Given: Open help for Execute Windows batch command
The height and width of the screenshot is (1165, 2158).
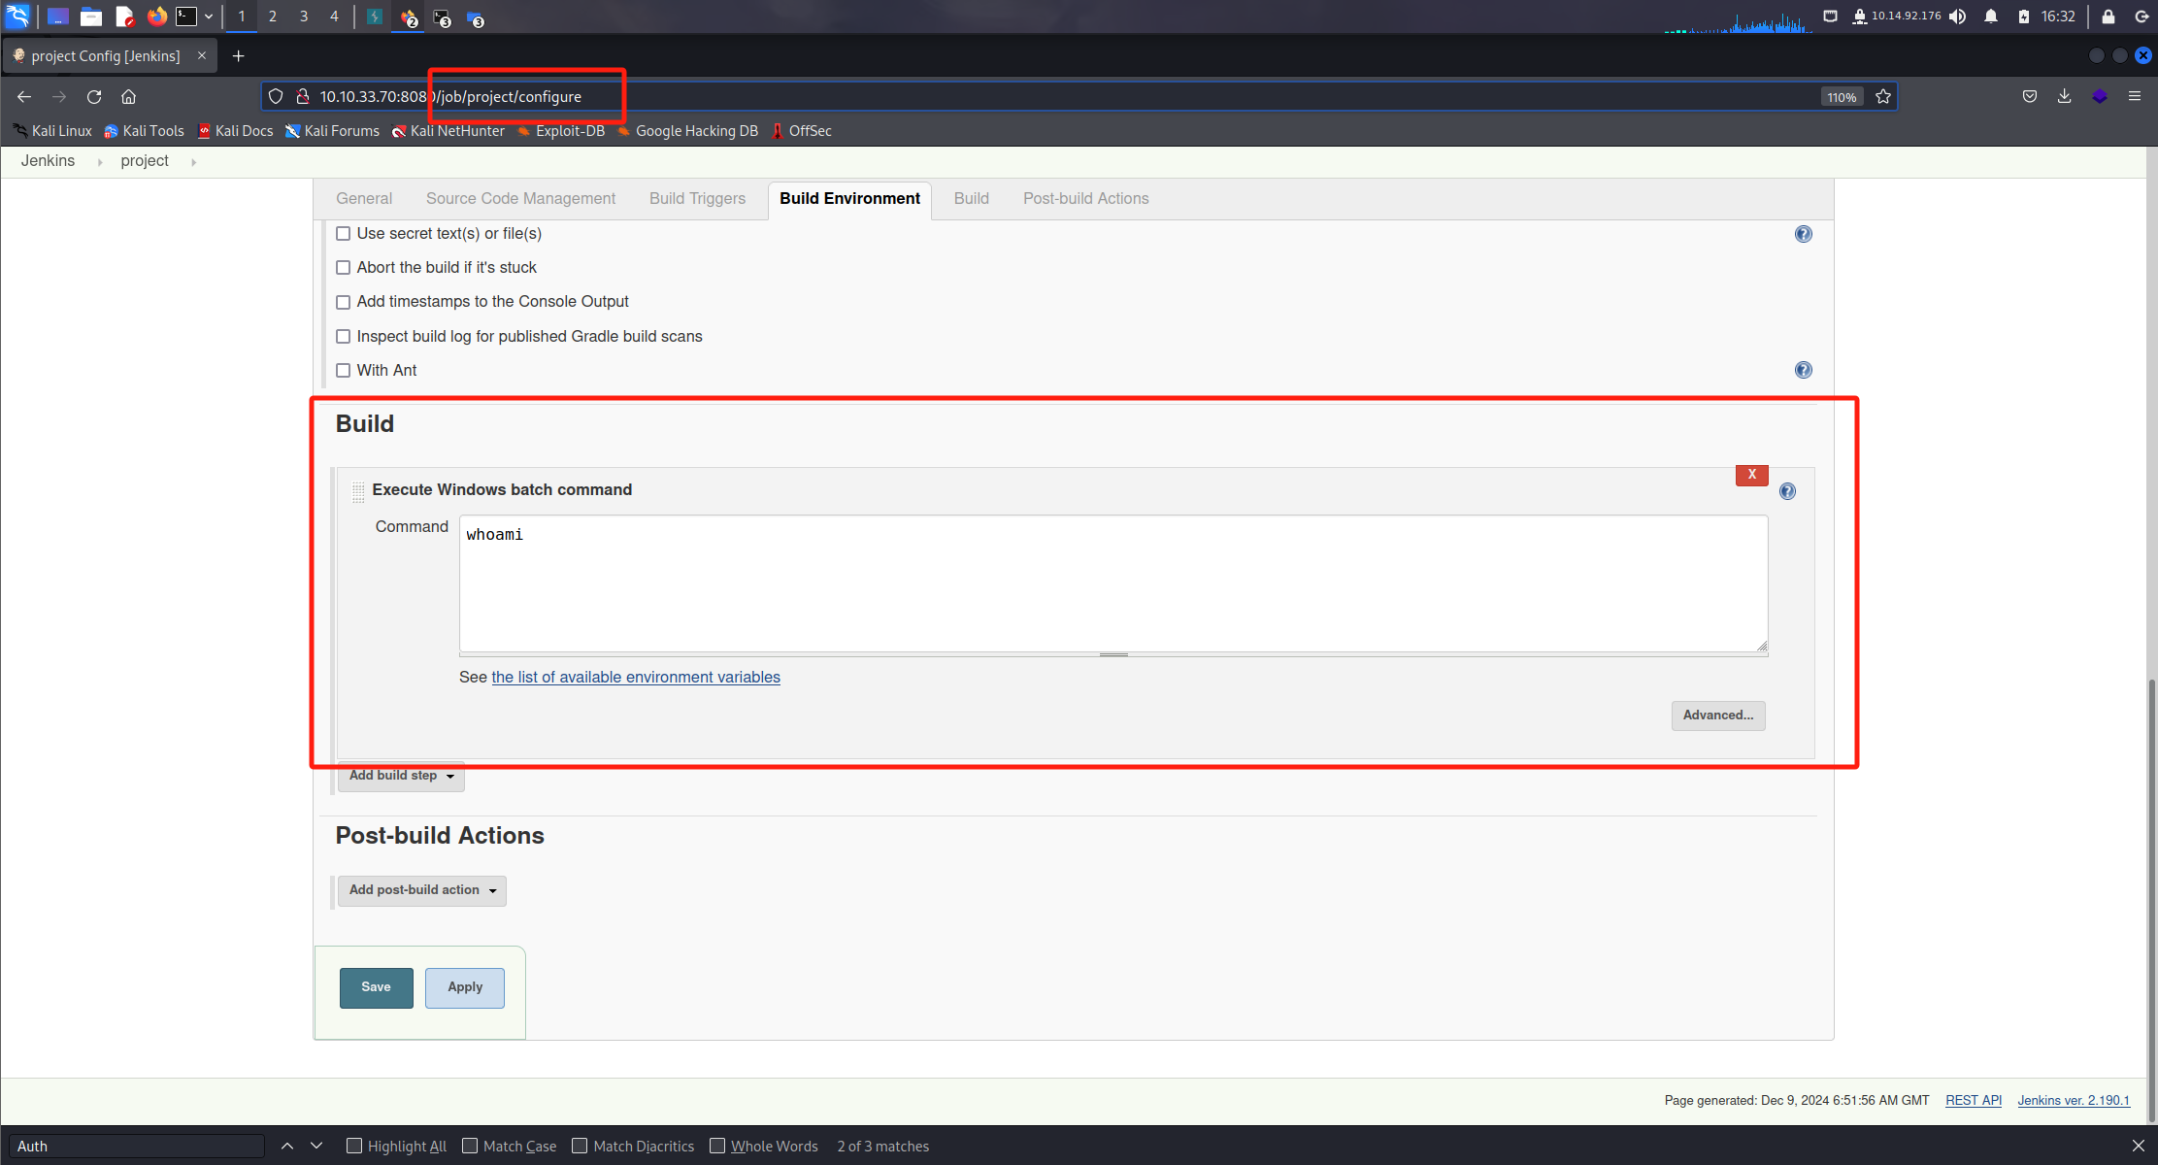Looking at the screenshot, I should click(x=1787, y=491).
